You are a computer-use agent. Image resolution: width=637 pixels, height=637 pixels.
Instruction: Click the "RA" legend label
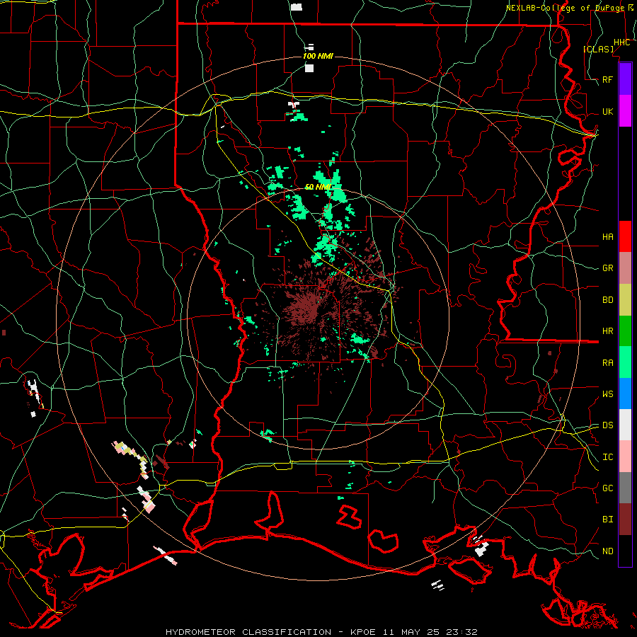click(607, 362)
